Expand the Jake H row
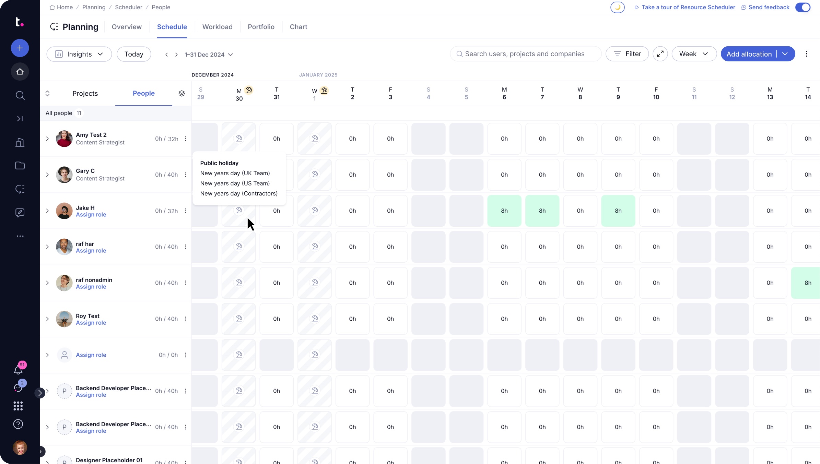This screenshot has width=820, height=464. (x=47, y=211)
